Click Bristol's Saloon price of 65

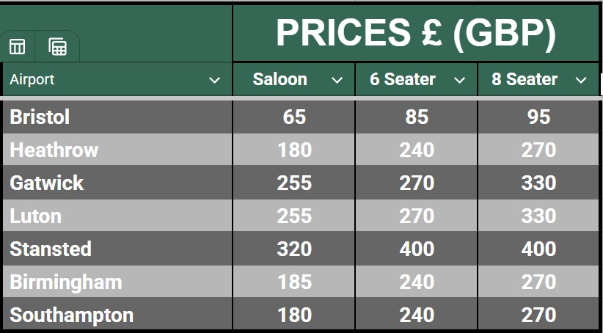(294, 117)
